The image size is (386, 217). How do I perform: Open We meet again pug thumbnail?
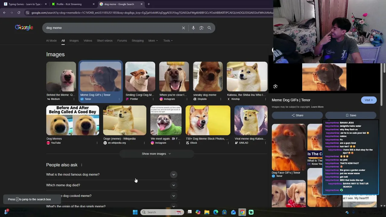(166, 120)
